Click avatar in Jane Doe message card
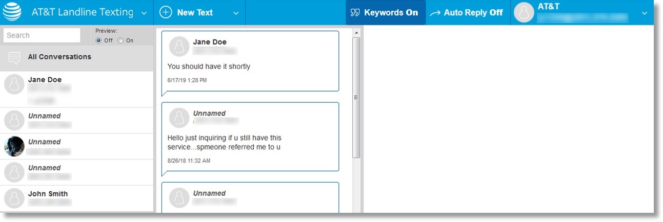Viewport: 663px width, 222px height. coord(179,47)
